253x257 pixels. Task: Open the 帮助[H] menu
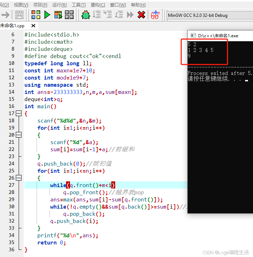[138, 5]
